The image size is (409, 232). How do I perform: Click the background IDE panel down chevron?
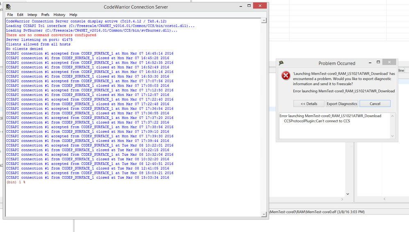point(348,194)
